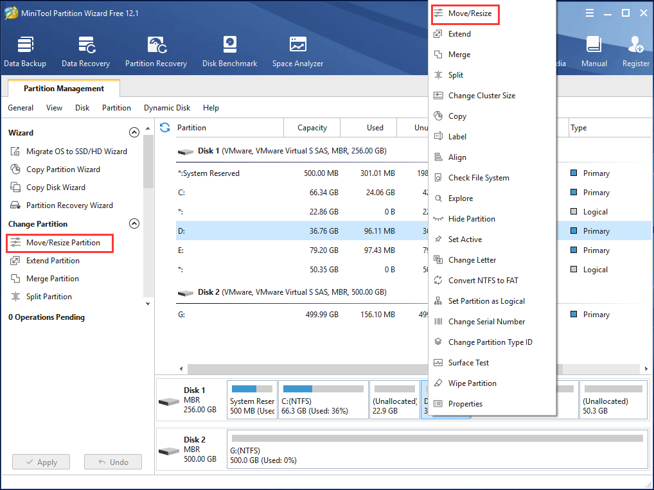
Task: Click the Properties icon in the context menu
Action: point(438,404)
